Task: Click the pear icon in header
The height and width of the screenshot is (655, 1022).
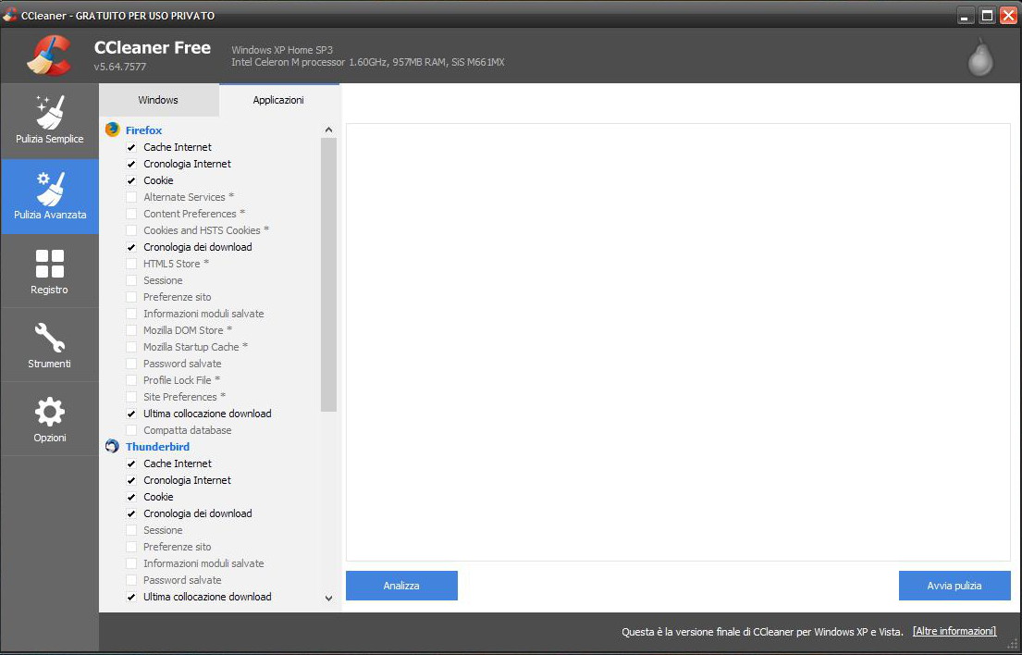Action: click(980, 57)
